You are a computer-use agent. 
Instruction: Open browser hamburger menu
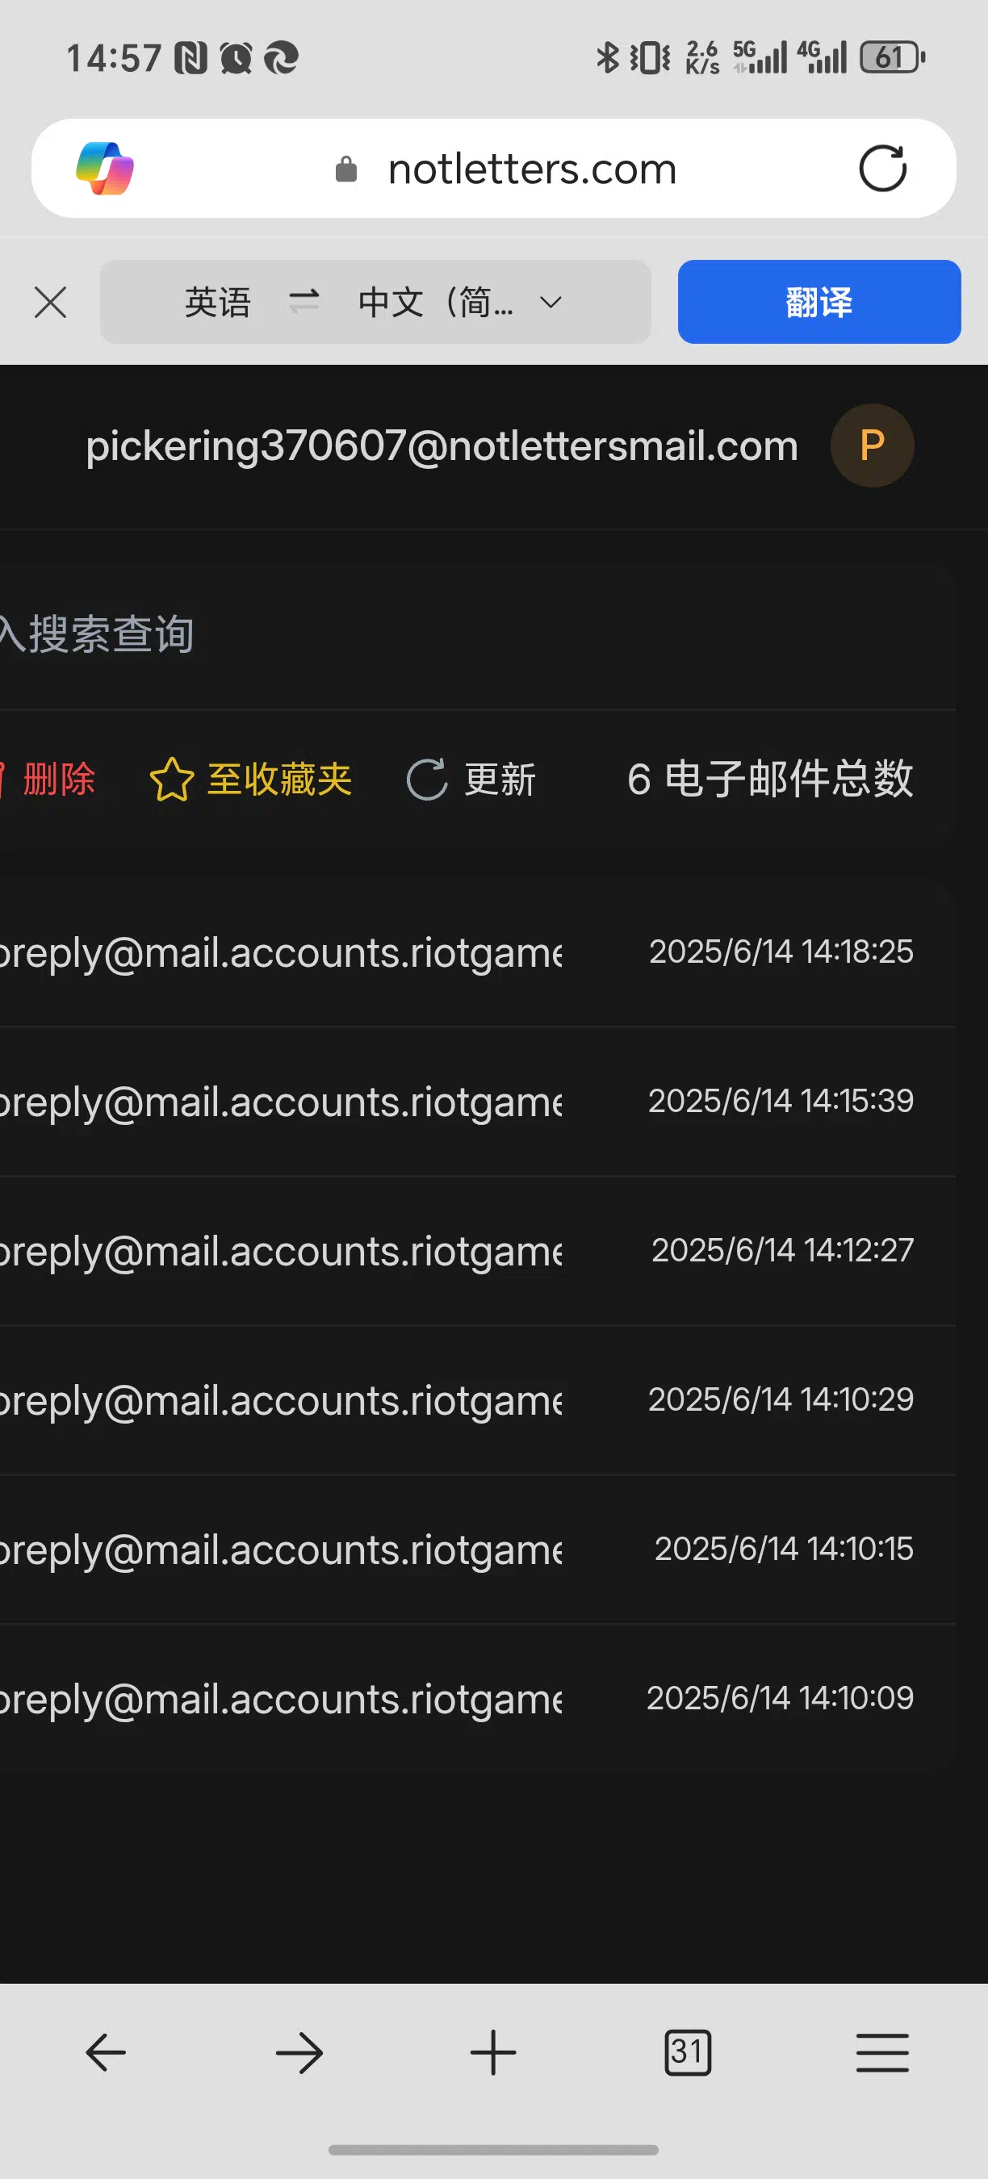click(882, 2053)
